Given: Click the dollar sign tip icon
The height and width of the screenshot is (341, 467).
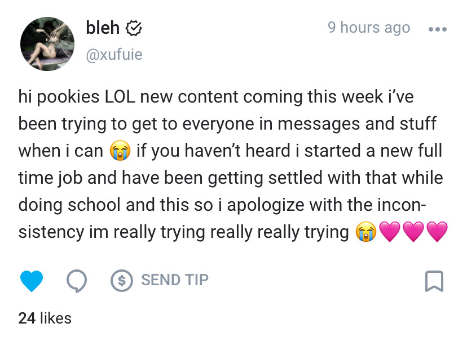Looking at the screenshot, I should click(121, 280).
